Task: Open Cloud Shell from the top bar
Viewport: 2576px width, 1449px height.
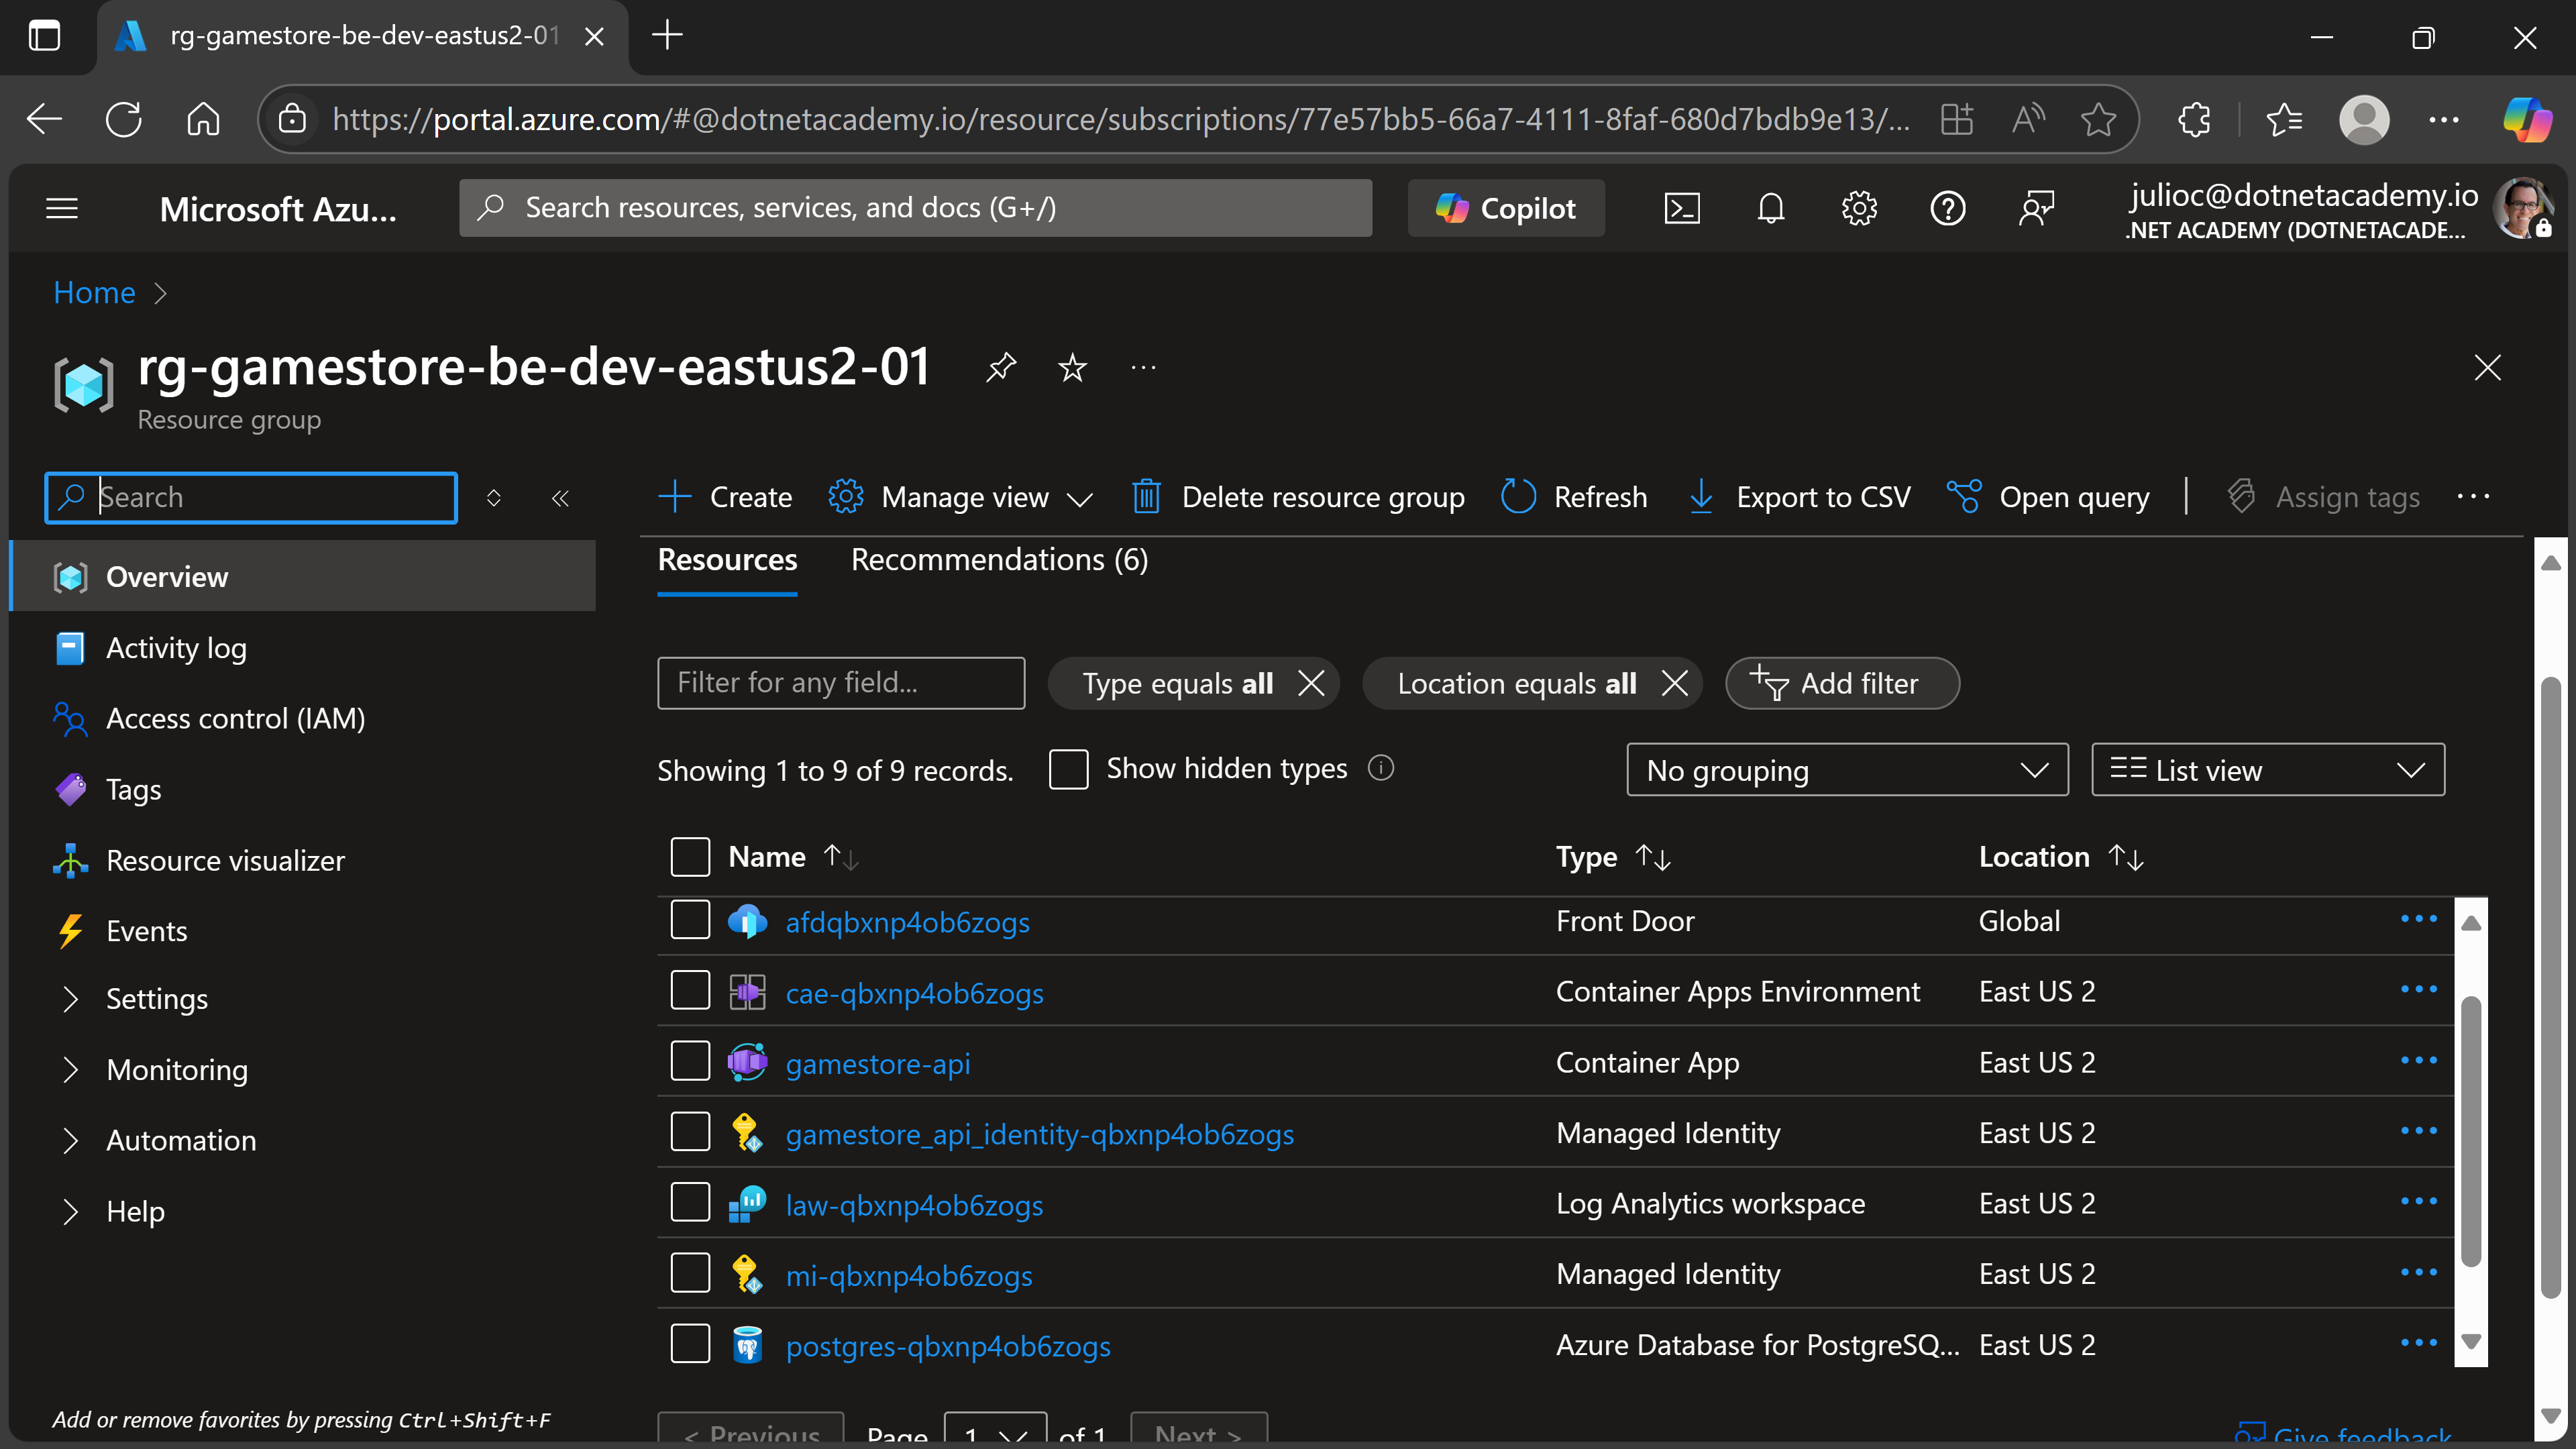Action: click(1681, 208)
